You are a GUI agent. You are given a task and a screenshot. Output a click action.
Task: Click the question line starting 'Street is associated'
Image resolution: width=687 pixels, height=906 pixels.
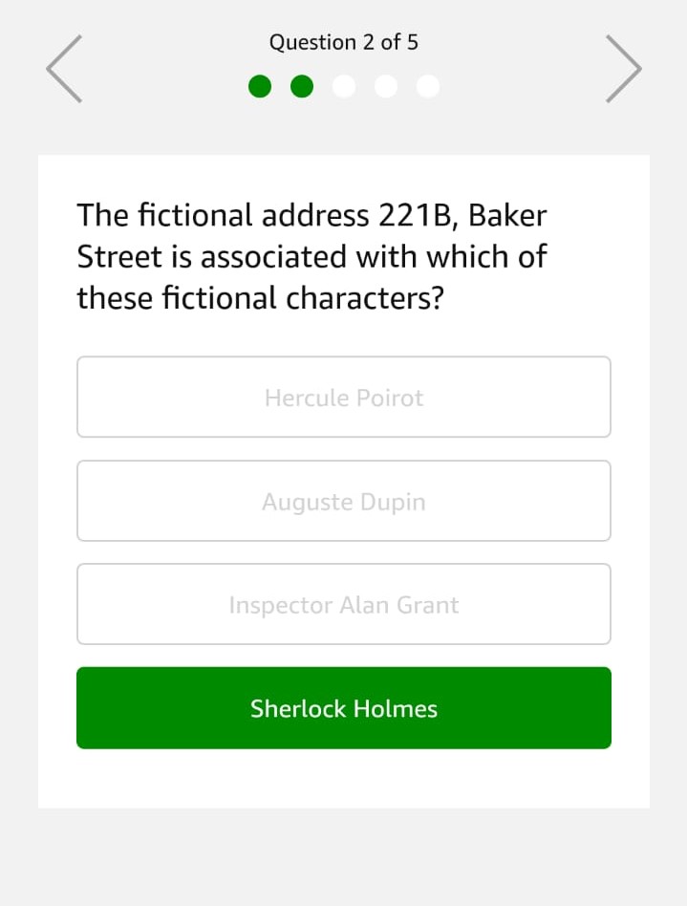[x=311, y=257]
